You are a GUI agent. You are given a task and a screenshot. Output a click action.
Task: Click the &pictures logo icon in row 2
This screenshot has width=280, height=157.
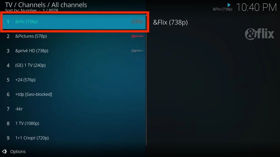coord(137,36)
